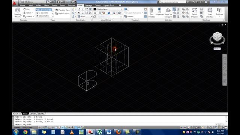
Task: Click the command line input
Action: point(115,124)
